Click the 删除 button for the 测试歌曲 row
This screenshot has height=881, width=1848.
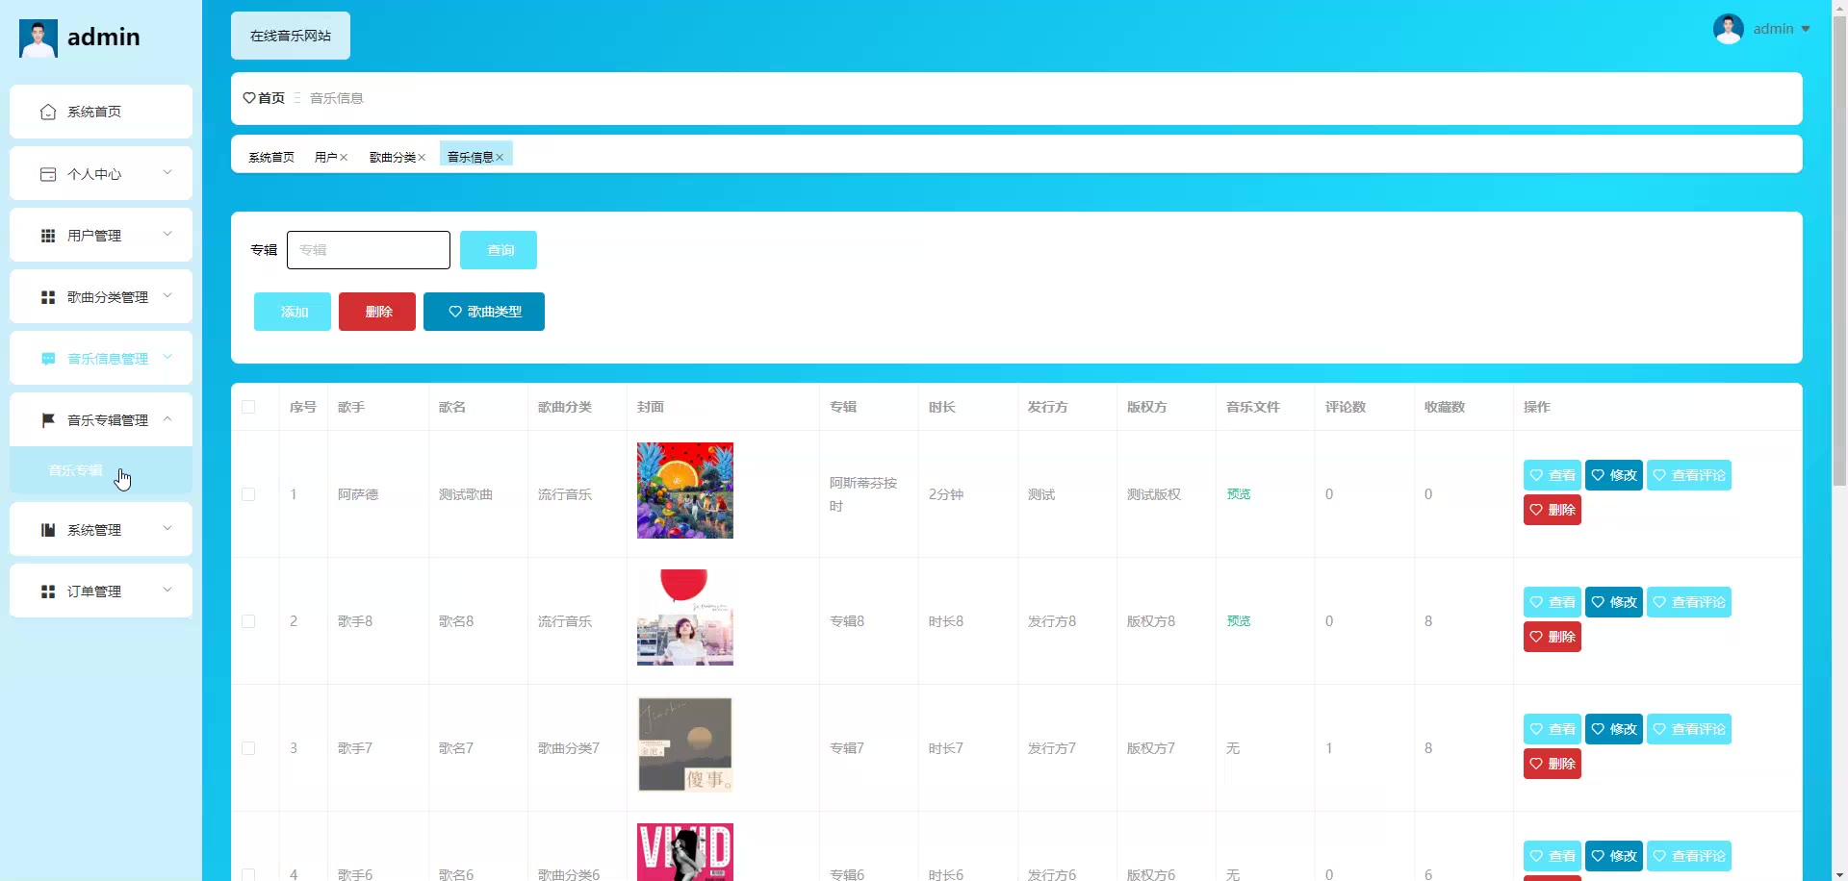(x=1553, y=510)
